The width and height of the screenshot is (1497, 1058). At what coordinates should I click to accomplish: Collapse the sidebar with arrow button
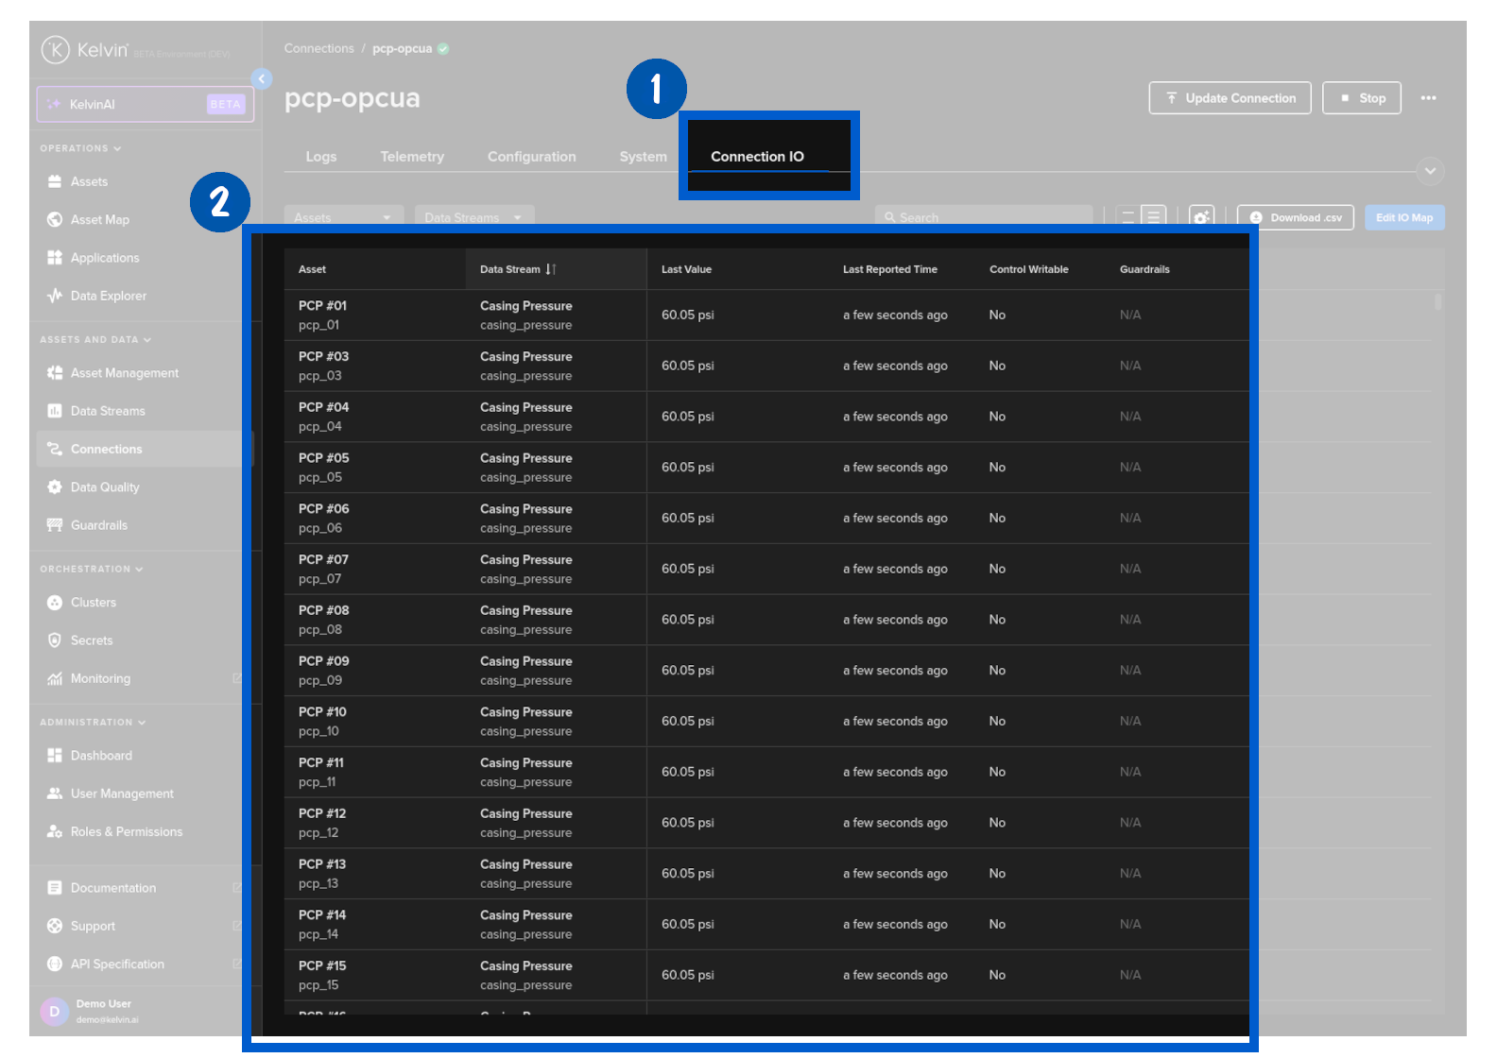262,79
